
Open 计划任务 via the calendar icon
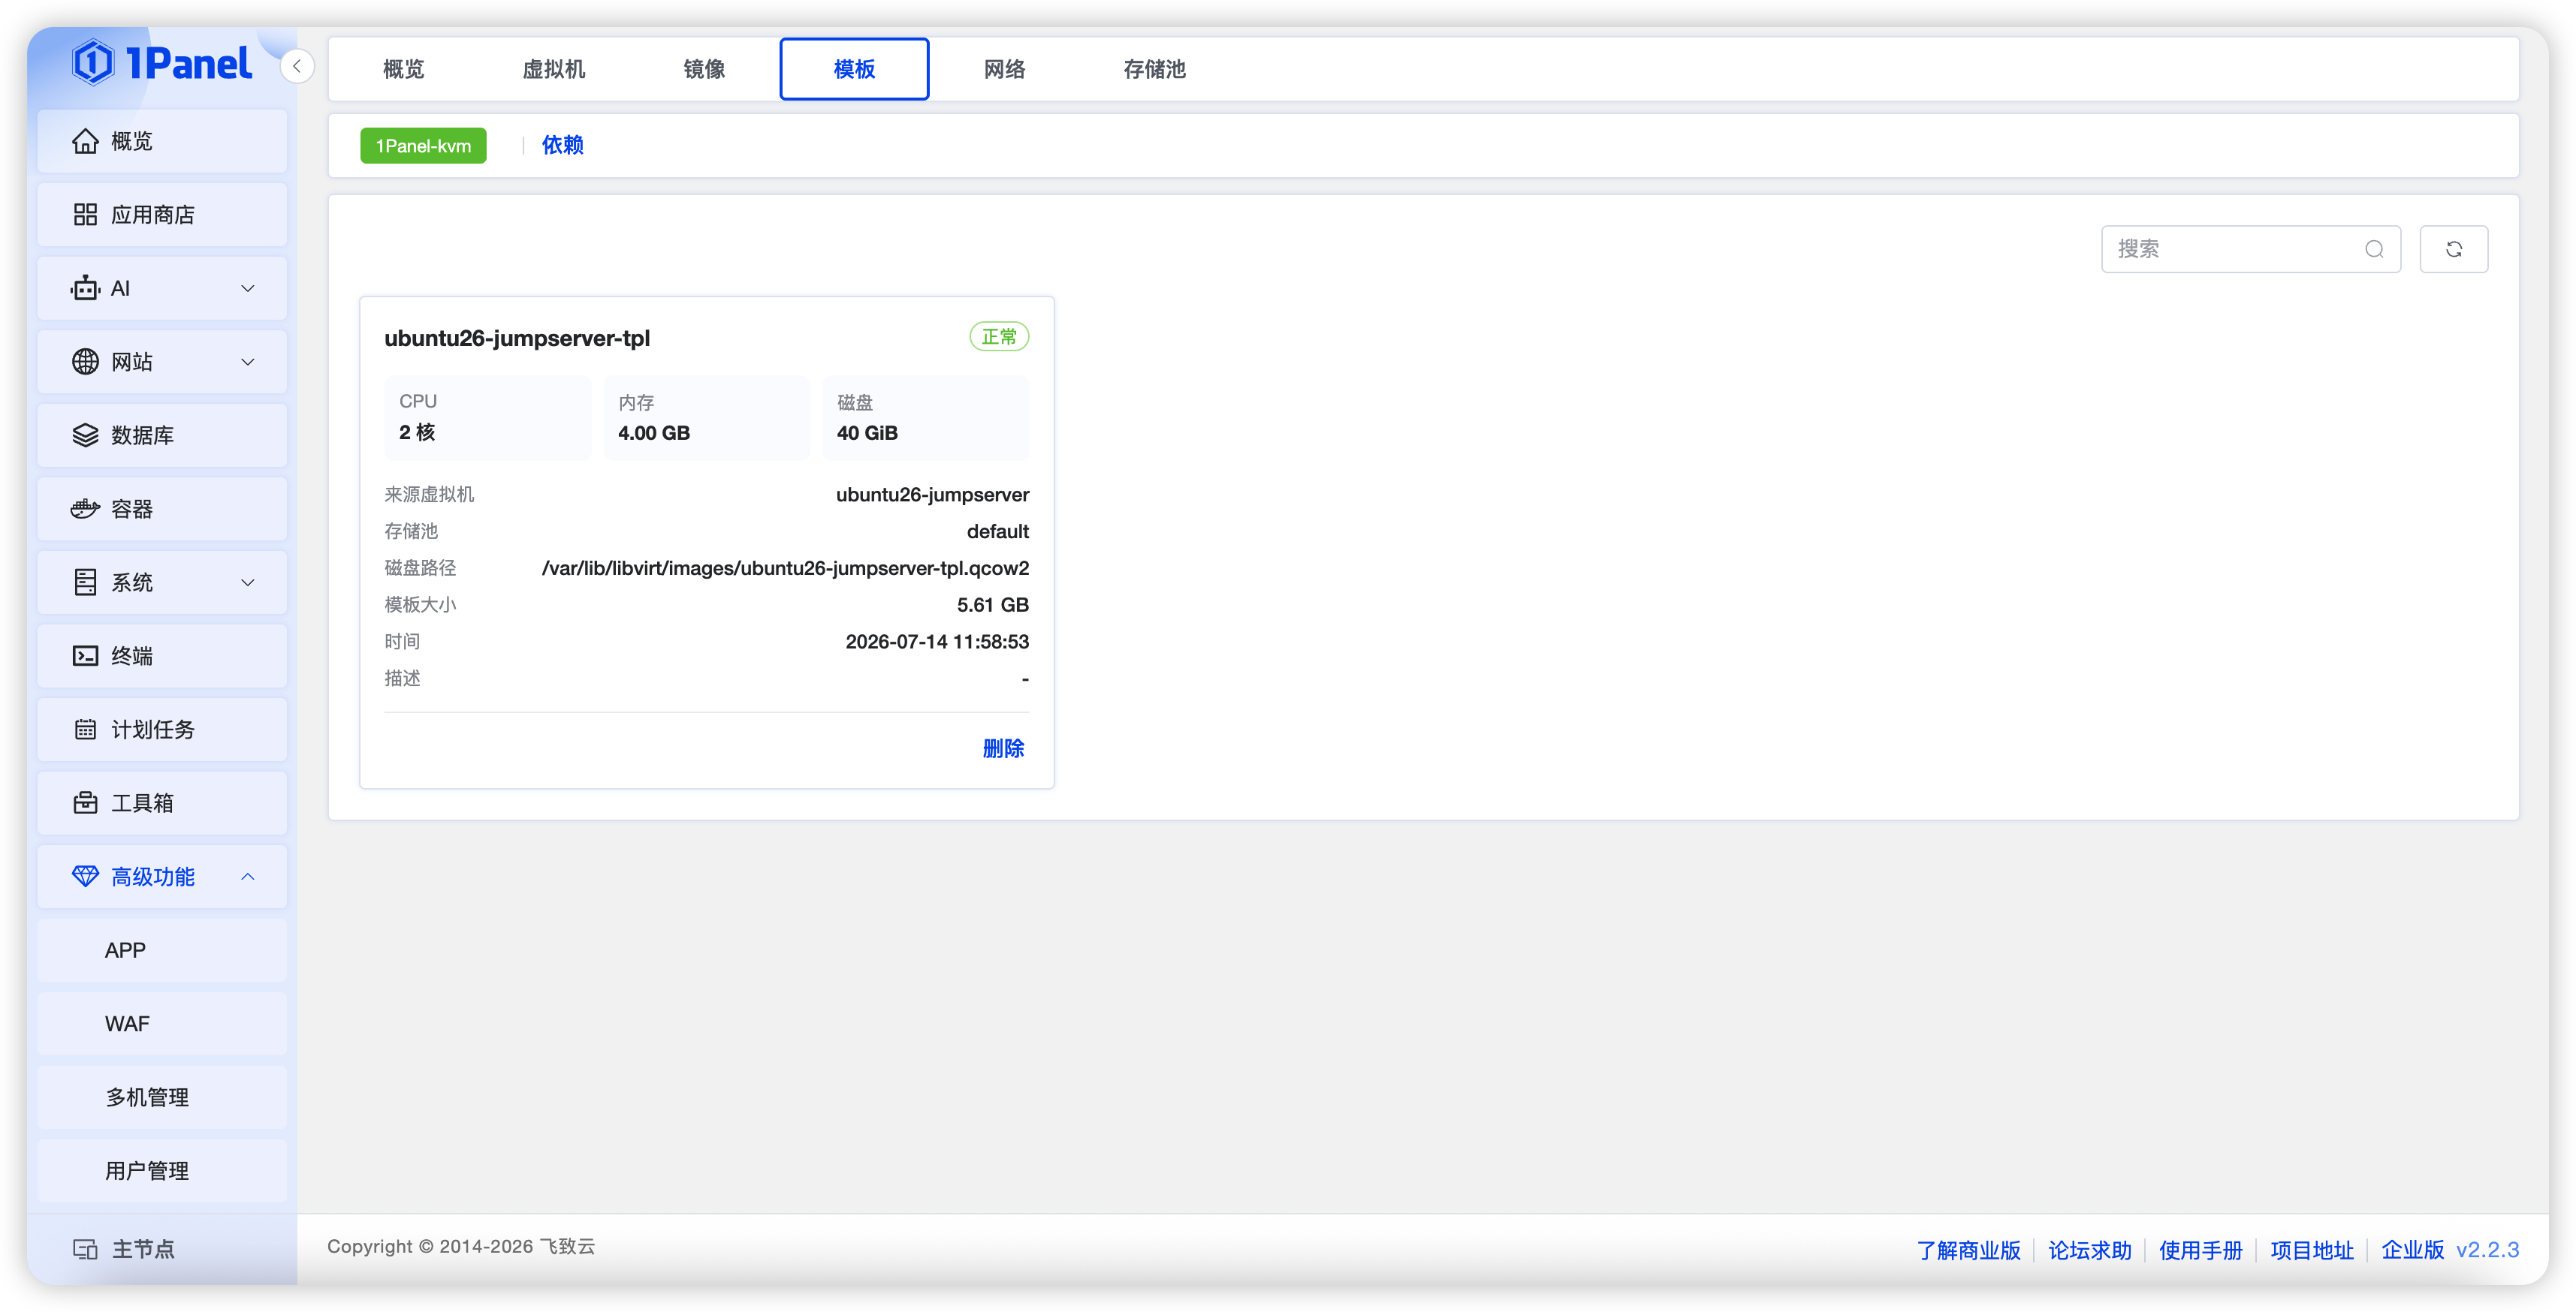(x=85, y=730)
